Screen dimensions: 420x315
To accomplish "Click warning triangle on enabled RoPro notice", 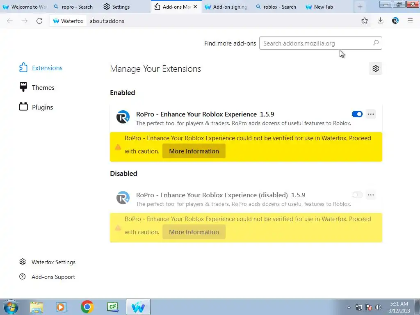I will (x=118, y=147).
